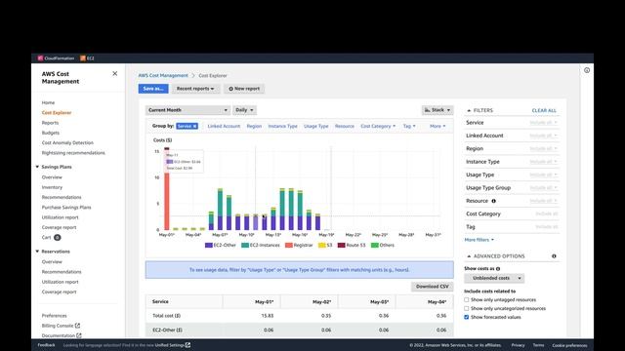Viewport: 625px width, 351px height.
Task: Open the Current Month date range dropdown
Action: 187,110
